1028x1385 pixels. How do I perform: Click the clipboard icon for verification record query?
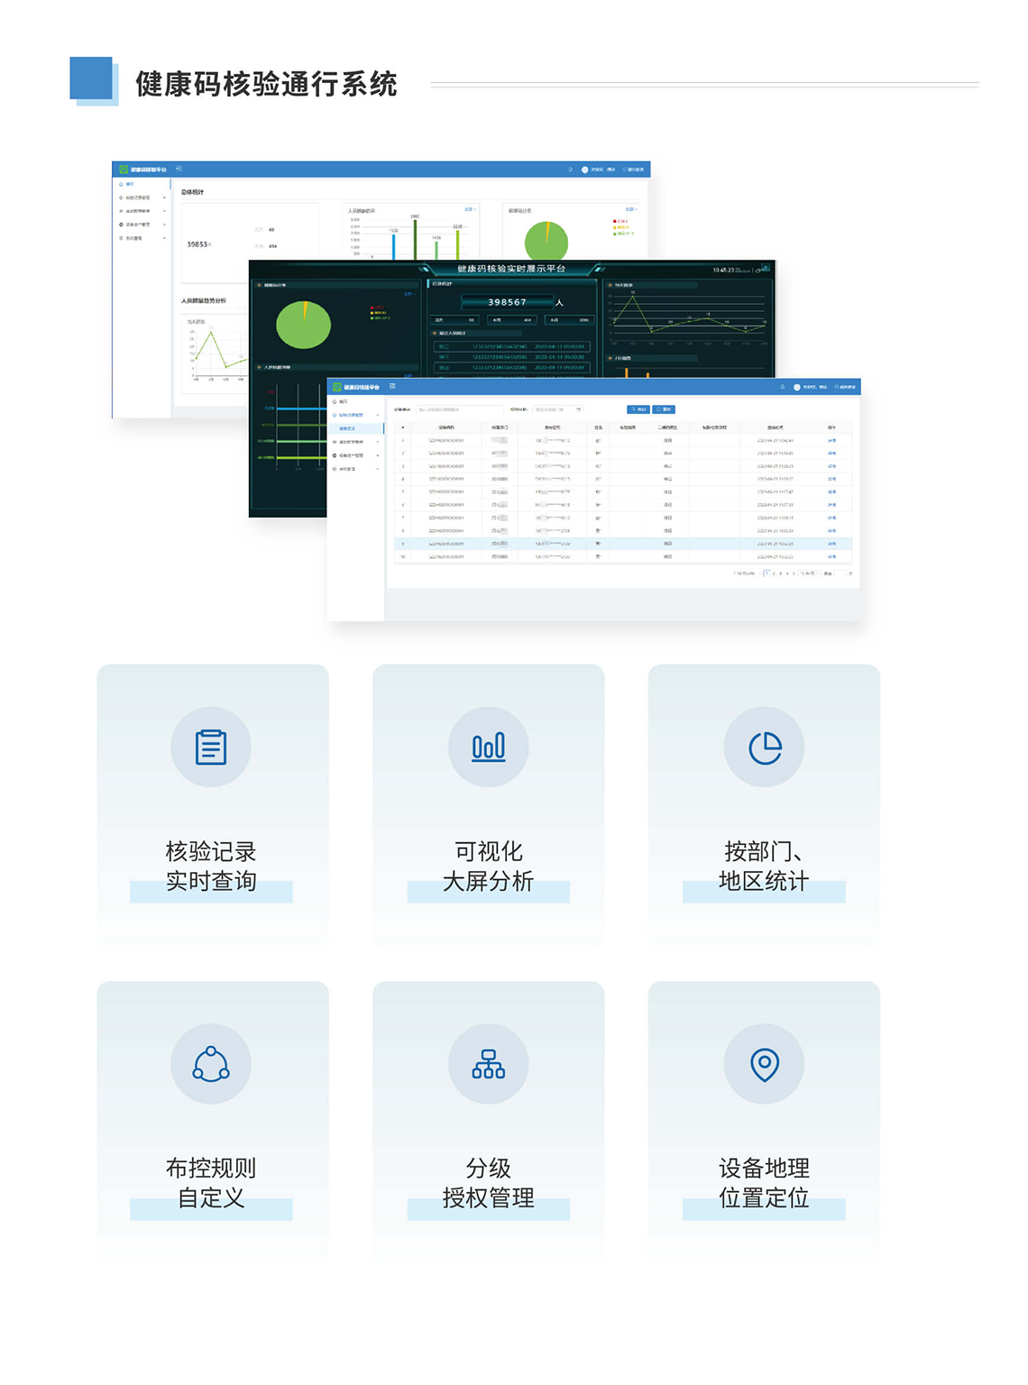coord(211,748)
